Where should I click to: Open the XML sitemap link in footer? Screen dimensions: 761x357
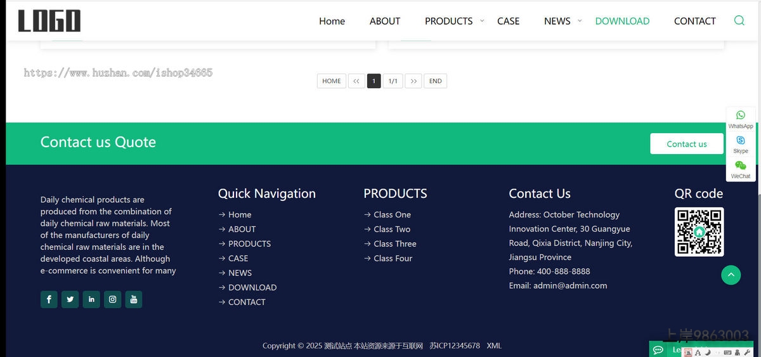click(x=494, y=346)
